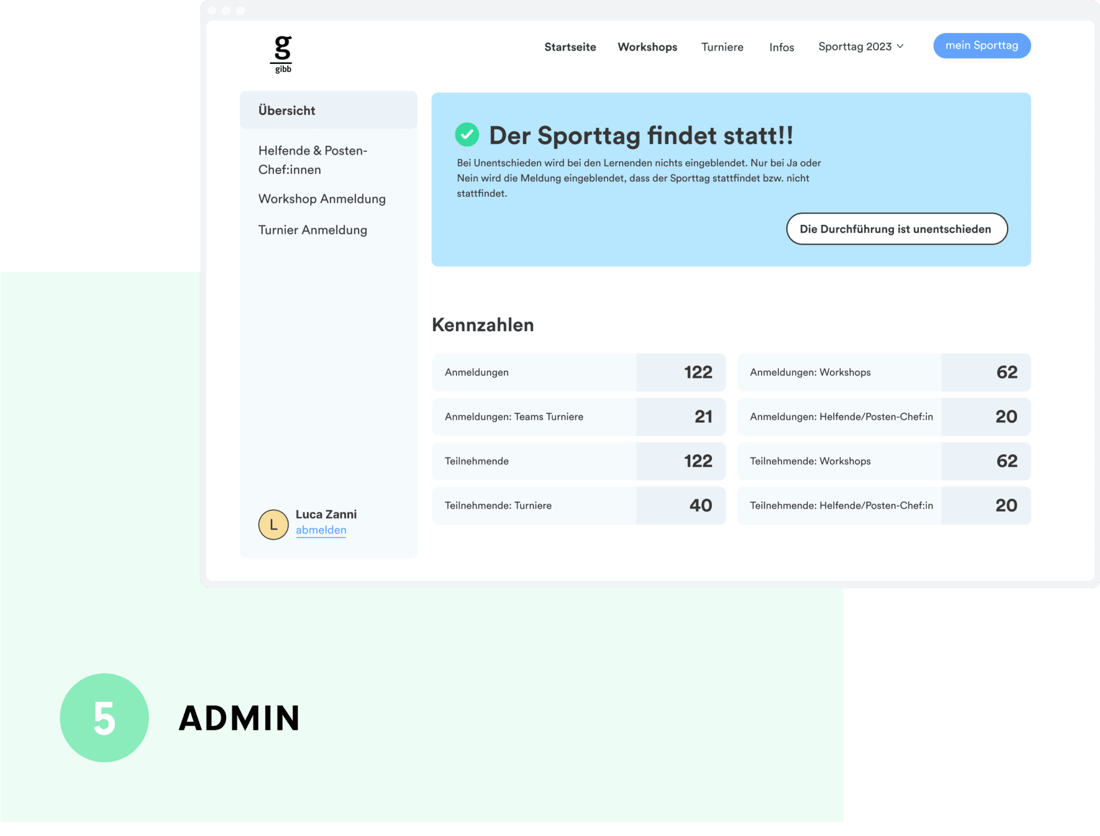Click the Kennzahlen heading
This screenshot has width=1100, height=836.
click(x=483, y=324)
